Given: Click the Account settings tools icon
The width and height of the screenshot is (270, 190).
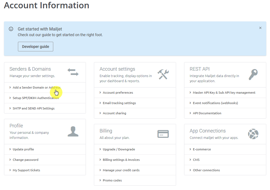Looking at the screenshot, I should 163,74.
